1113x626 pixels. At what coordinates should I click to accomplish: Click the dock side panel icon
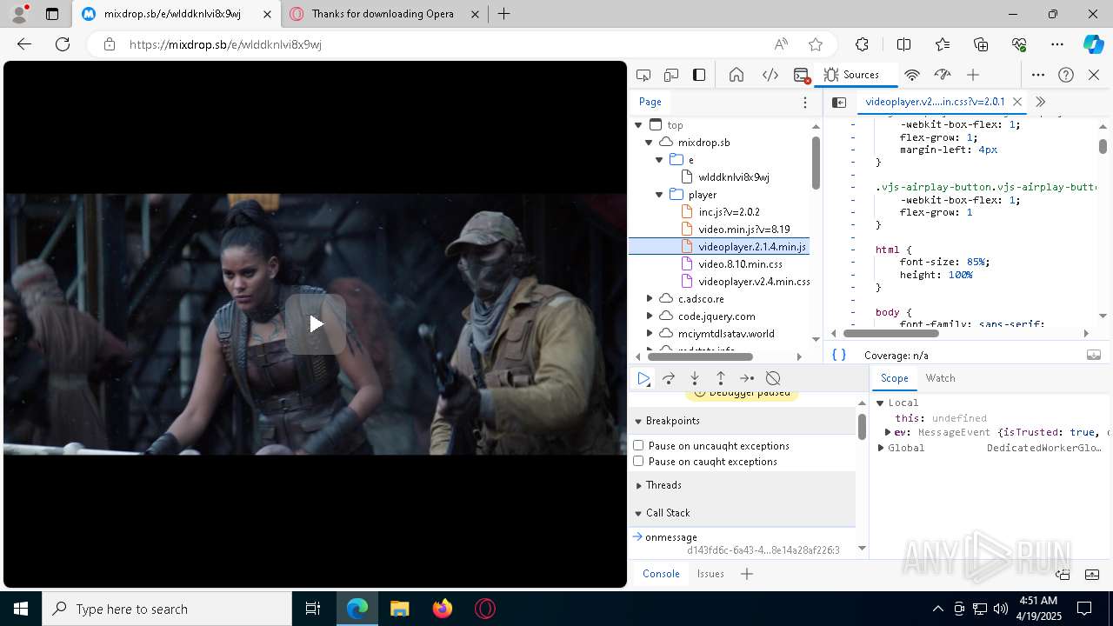699,75
